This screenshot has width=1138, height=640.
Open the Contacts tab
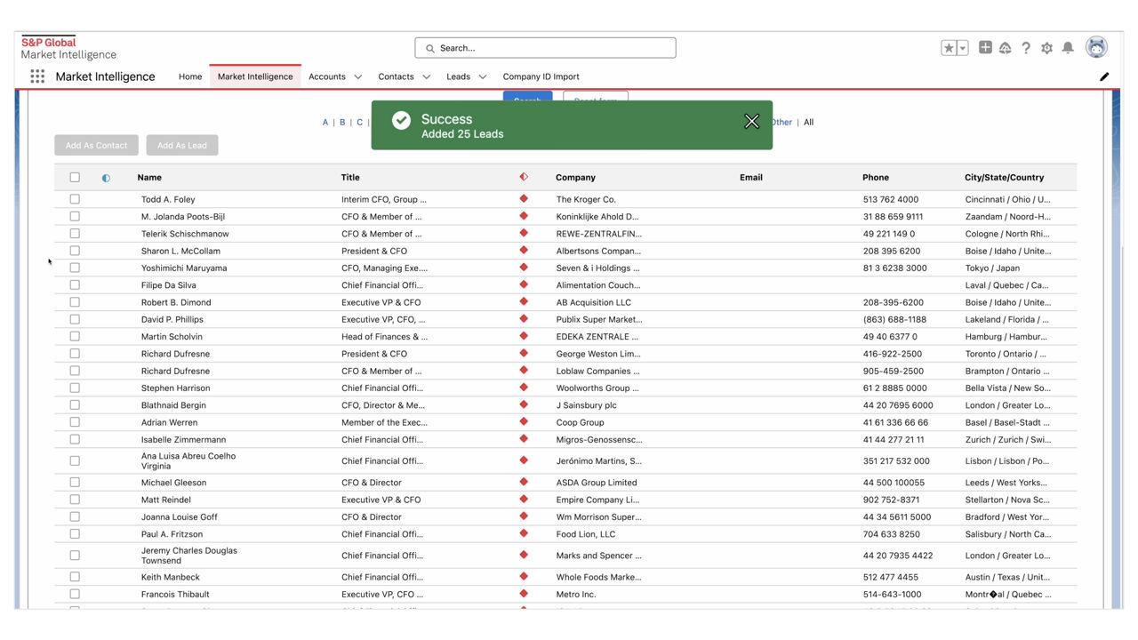tap(396, 76)
